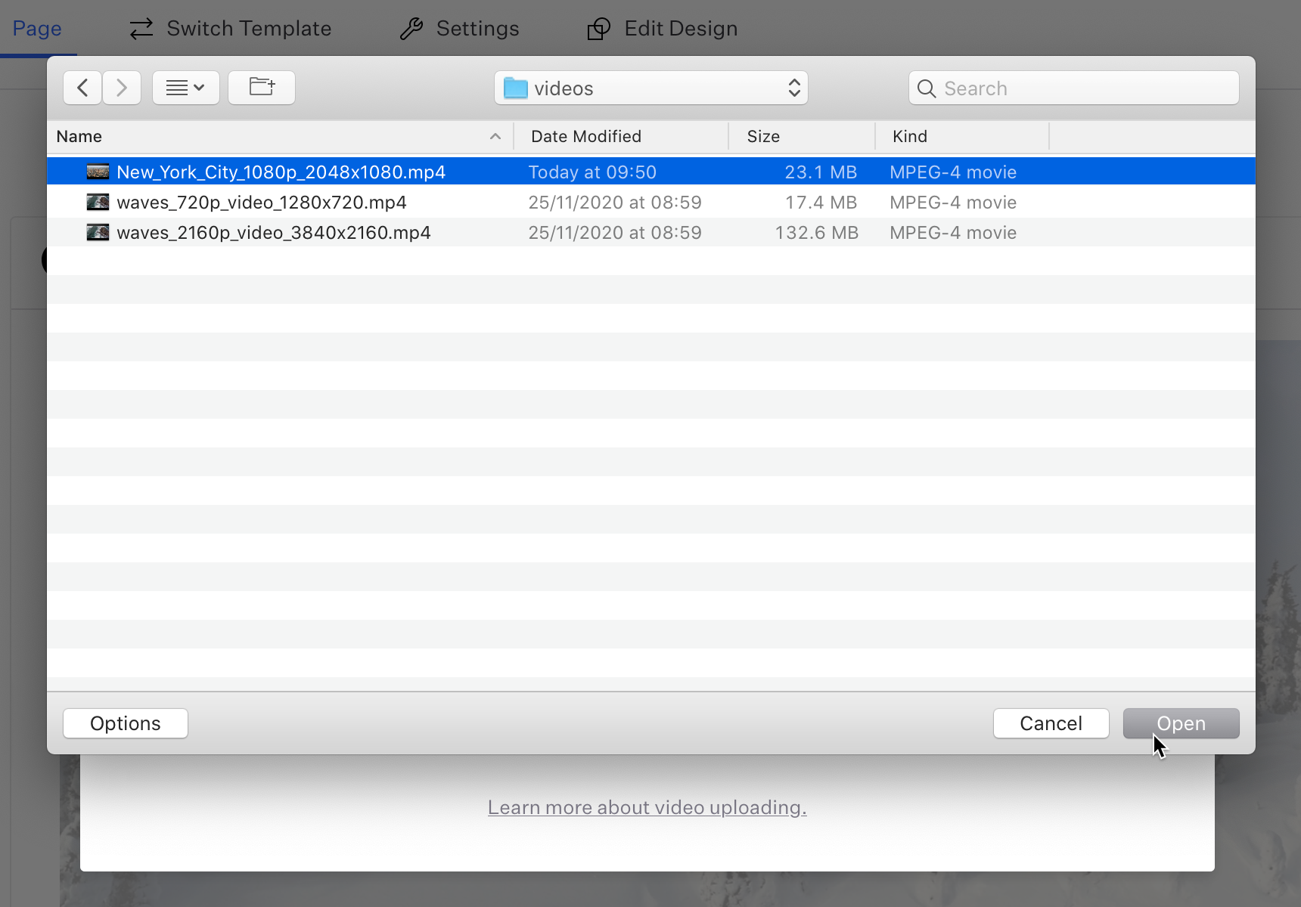Go forward with the right chevron button

[x=122, y=88]
